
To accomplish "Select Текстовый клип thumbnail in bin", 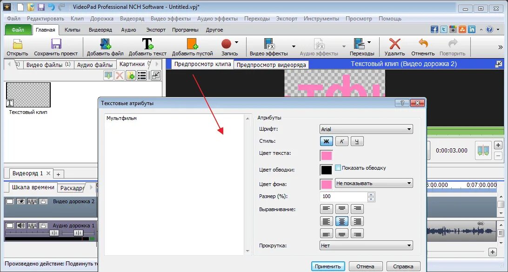I will (x=28, y=95).
